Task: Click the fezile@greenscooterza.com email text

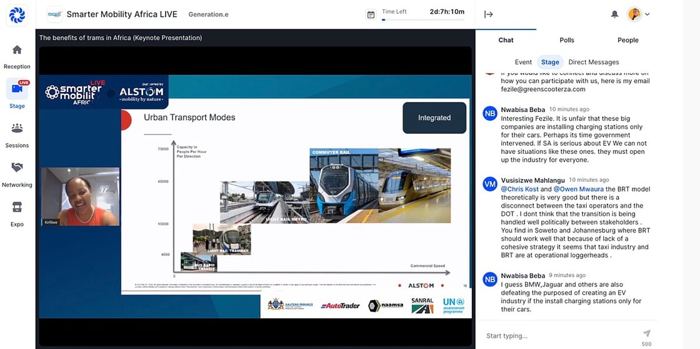Action: coord(543,89)
